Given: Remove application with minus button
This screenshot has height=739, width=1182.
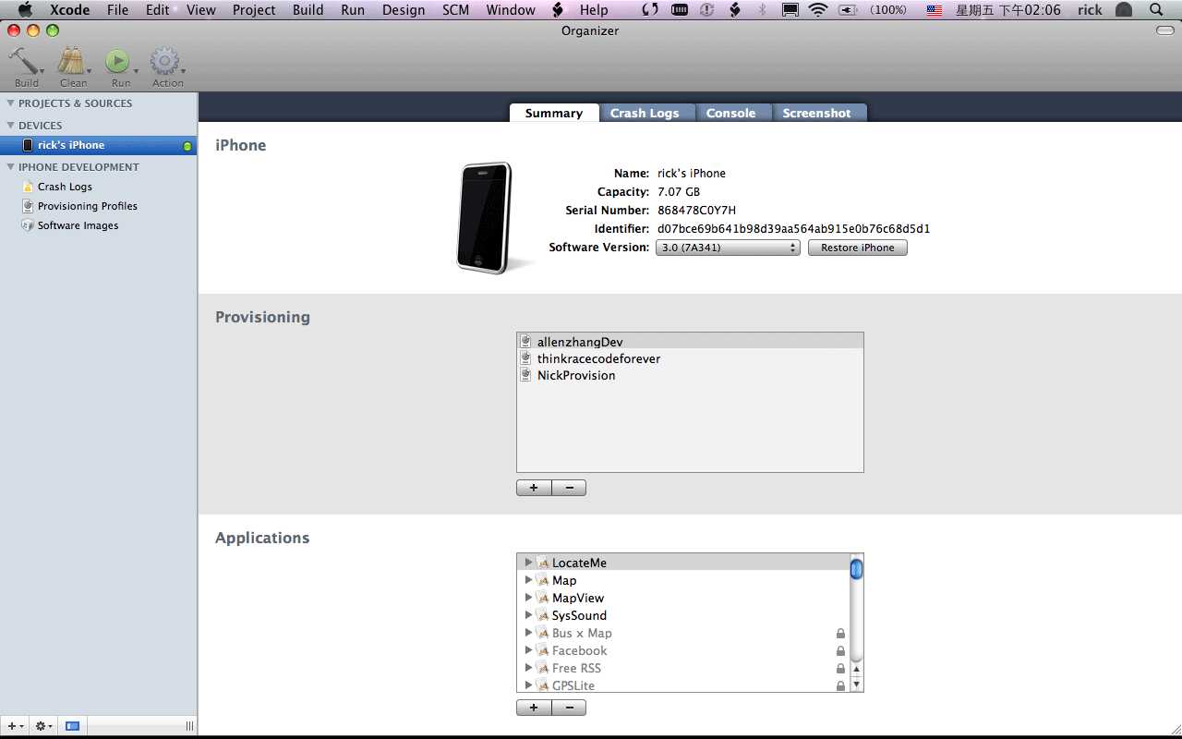Looking at the screenshot, I should click(x=569, y=708).
